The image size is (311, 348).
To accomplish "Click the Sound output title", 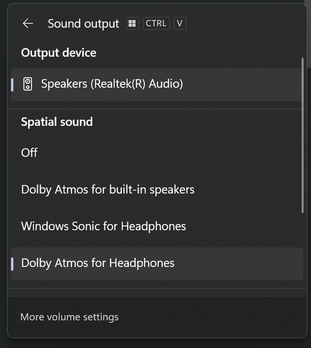I will click(83, 24).
